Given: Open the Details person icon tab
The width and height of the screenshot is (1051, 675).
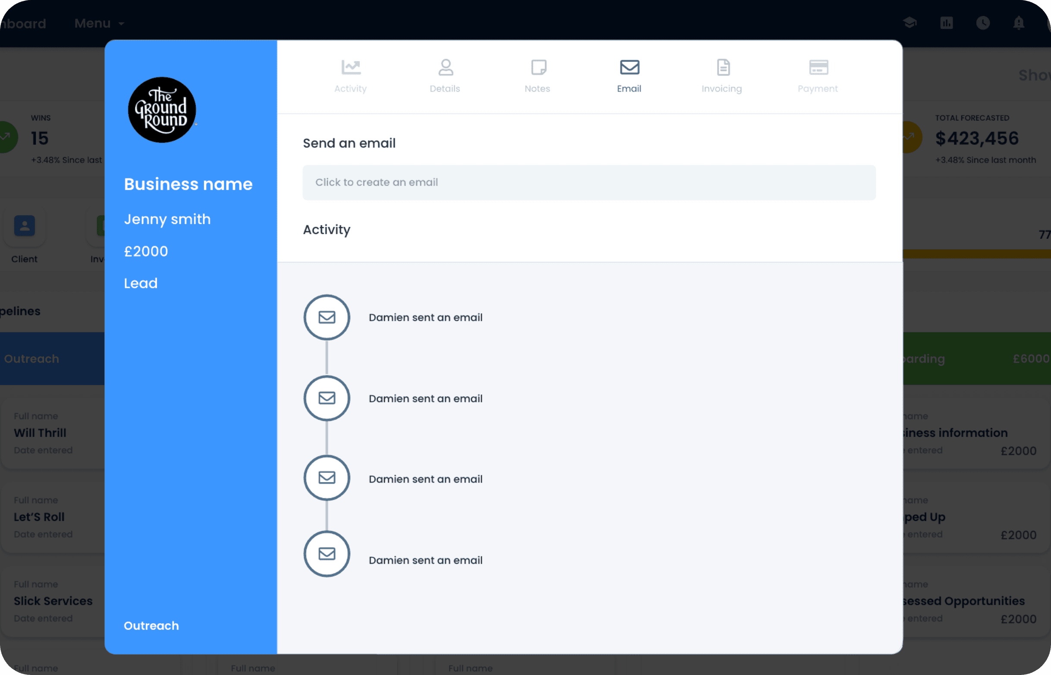Looking at the screenshot, I should tap(445, 67).
